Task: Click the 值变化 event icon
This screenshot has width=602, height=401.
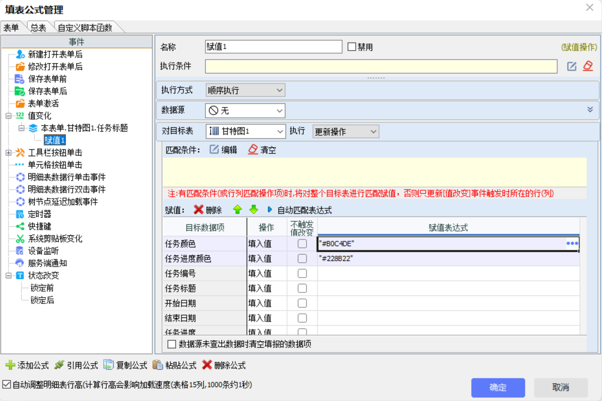Action: tap(20, 116)
